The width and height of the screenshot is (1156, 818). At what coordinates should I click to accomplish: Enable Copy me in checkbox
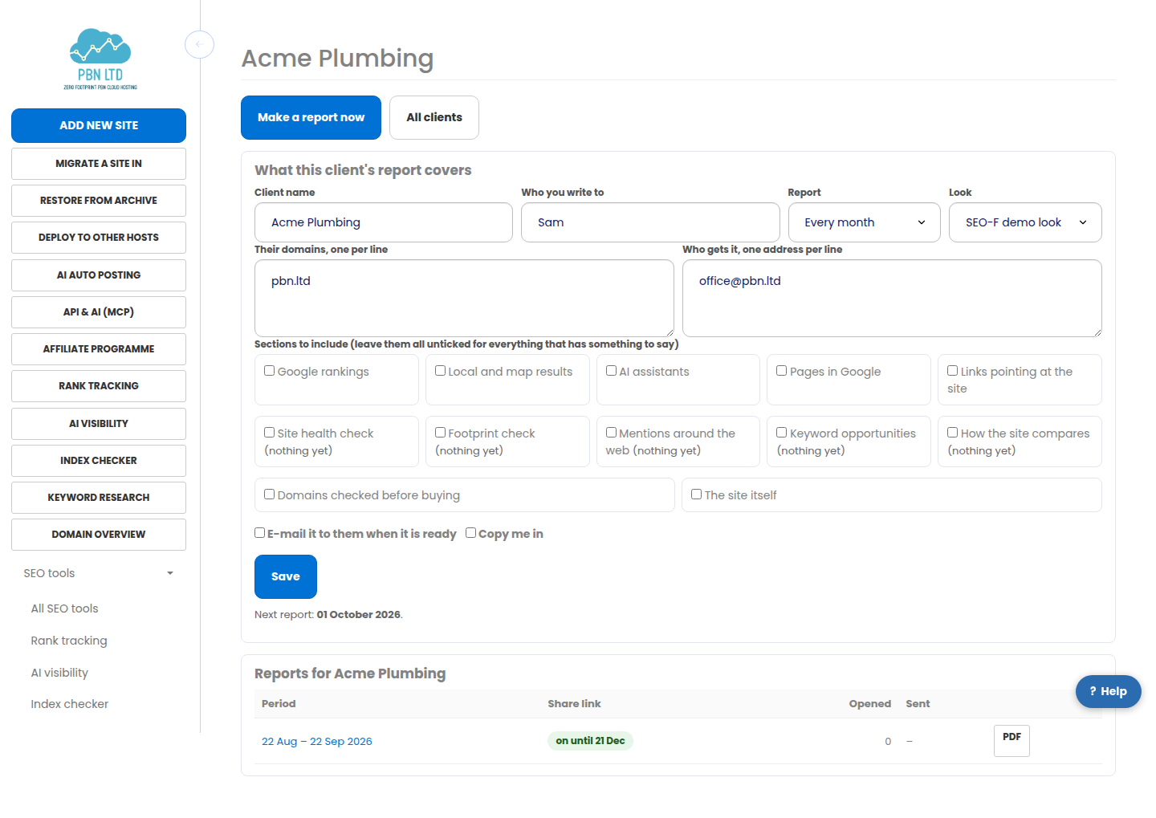pos(471,533)
